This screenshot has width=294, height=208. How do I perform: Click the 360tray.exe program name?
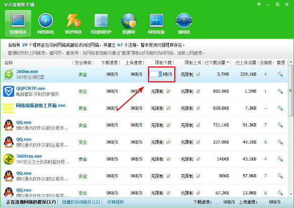pos(29,156)
